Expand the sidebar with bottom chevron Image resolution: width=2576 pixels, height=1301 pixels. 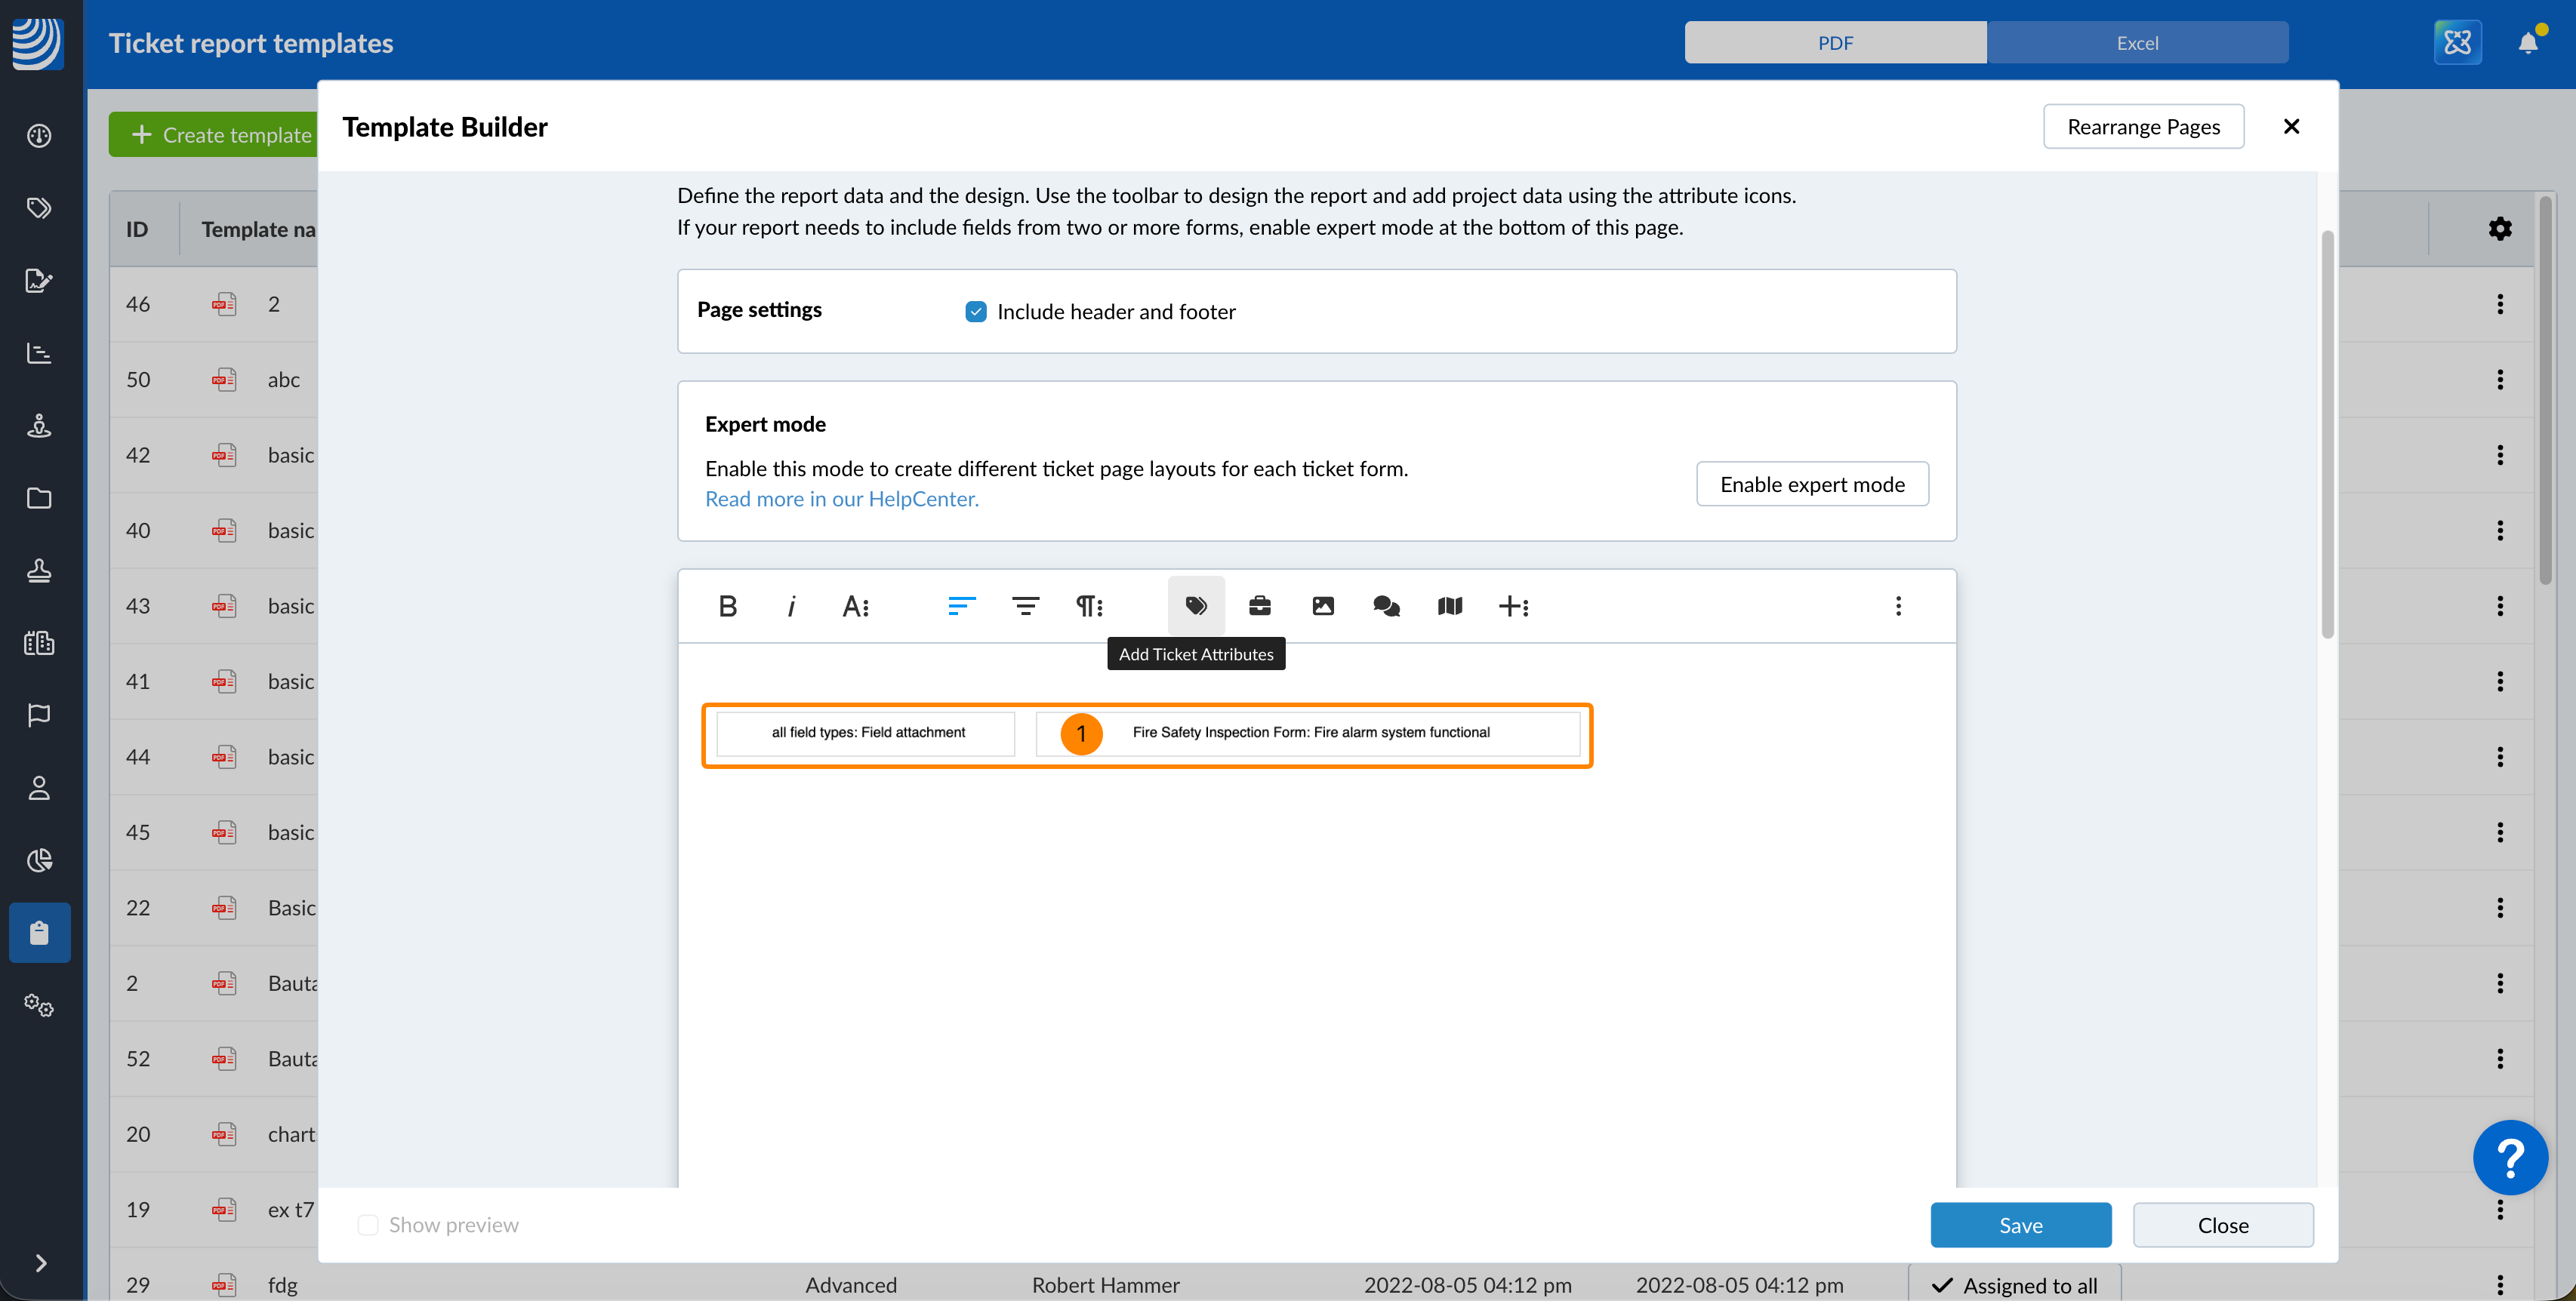[40, 1263]
